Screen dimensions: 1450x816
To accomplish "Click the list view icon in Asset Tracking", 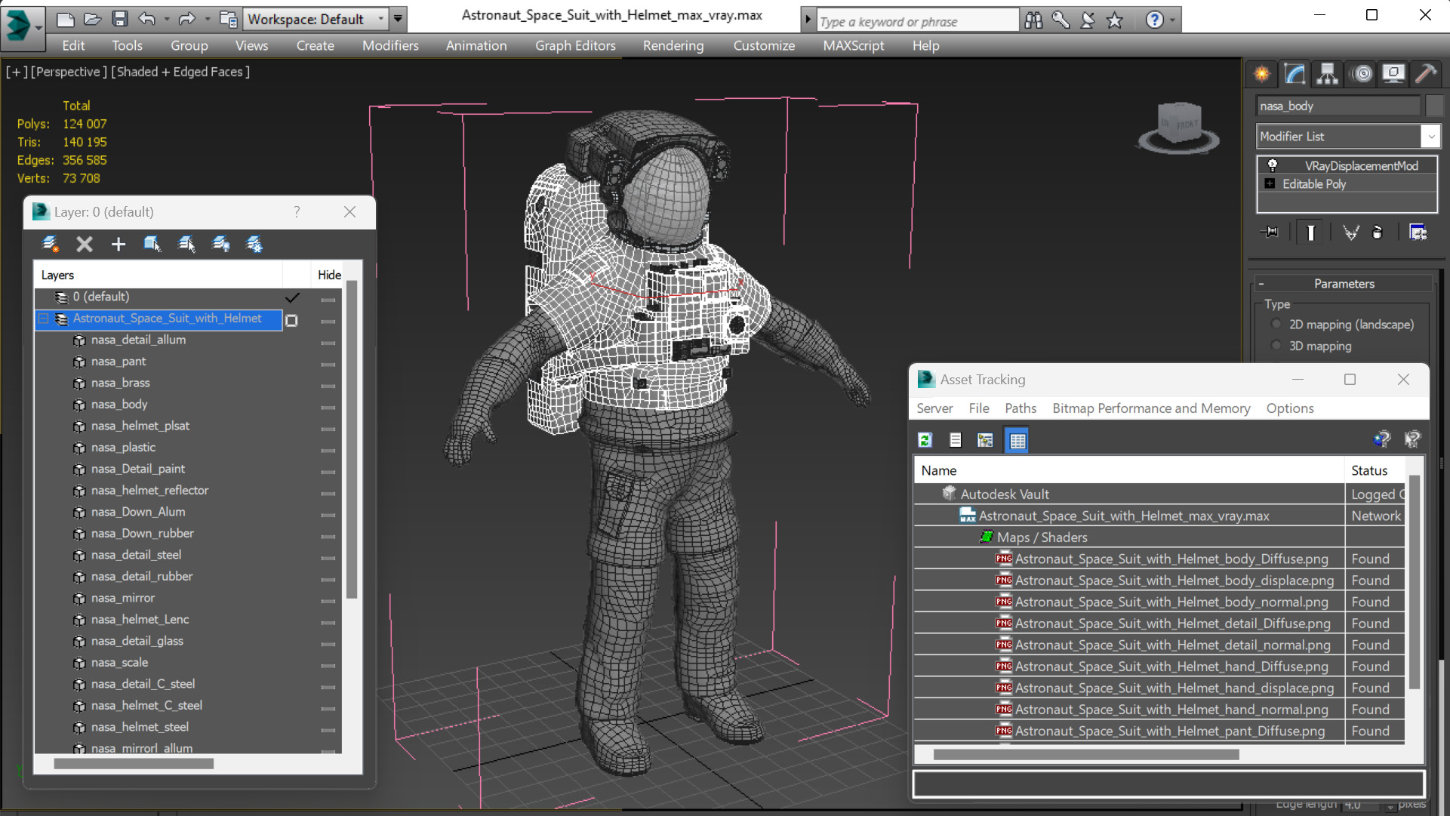I will point(955,440).
